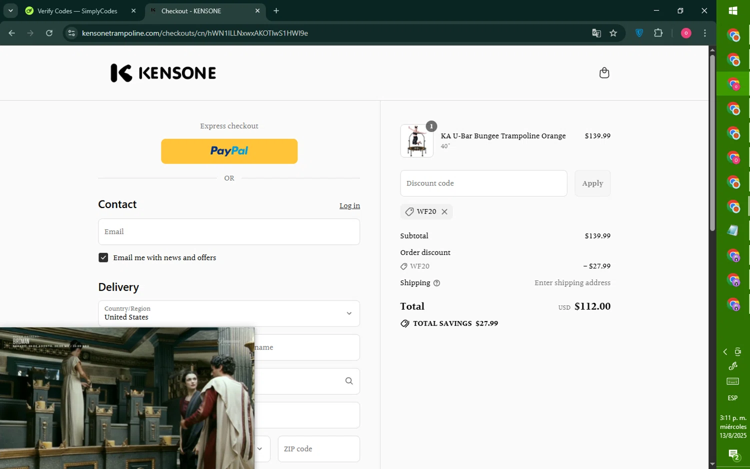This screenshot has height=469, width=750.
Task: Click the $112.00 total amount
Action: coord(592,306)
